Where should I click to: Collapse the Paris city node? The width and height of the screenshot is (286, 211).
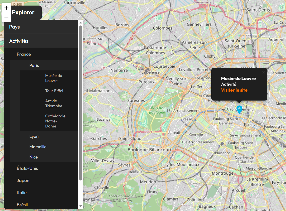[x=34, y=65]
